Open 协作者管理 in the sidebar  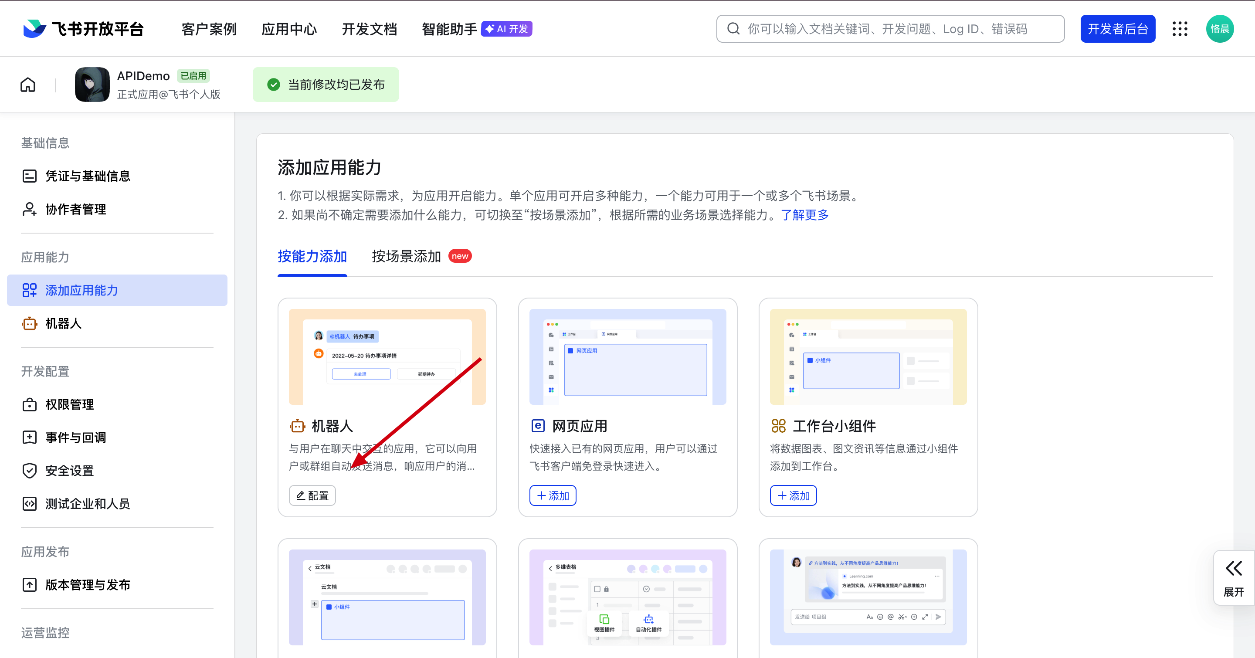[x=75, y=209]
